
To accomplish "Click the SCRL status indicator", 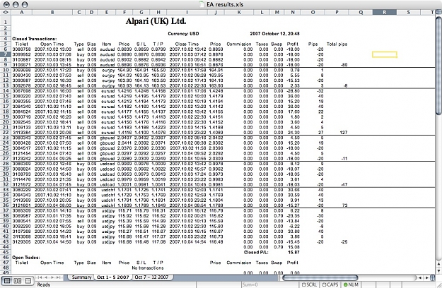I will pos(309,284).
